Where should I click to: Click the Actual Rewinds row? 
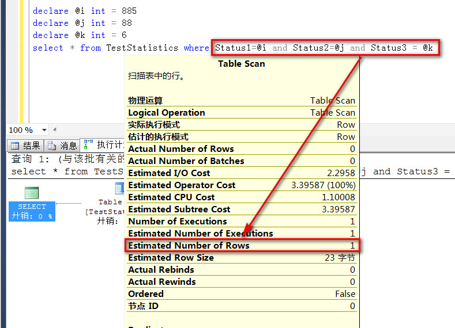coord(242,282)
